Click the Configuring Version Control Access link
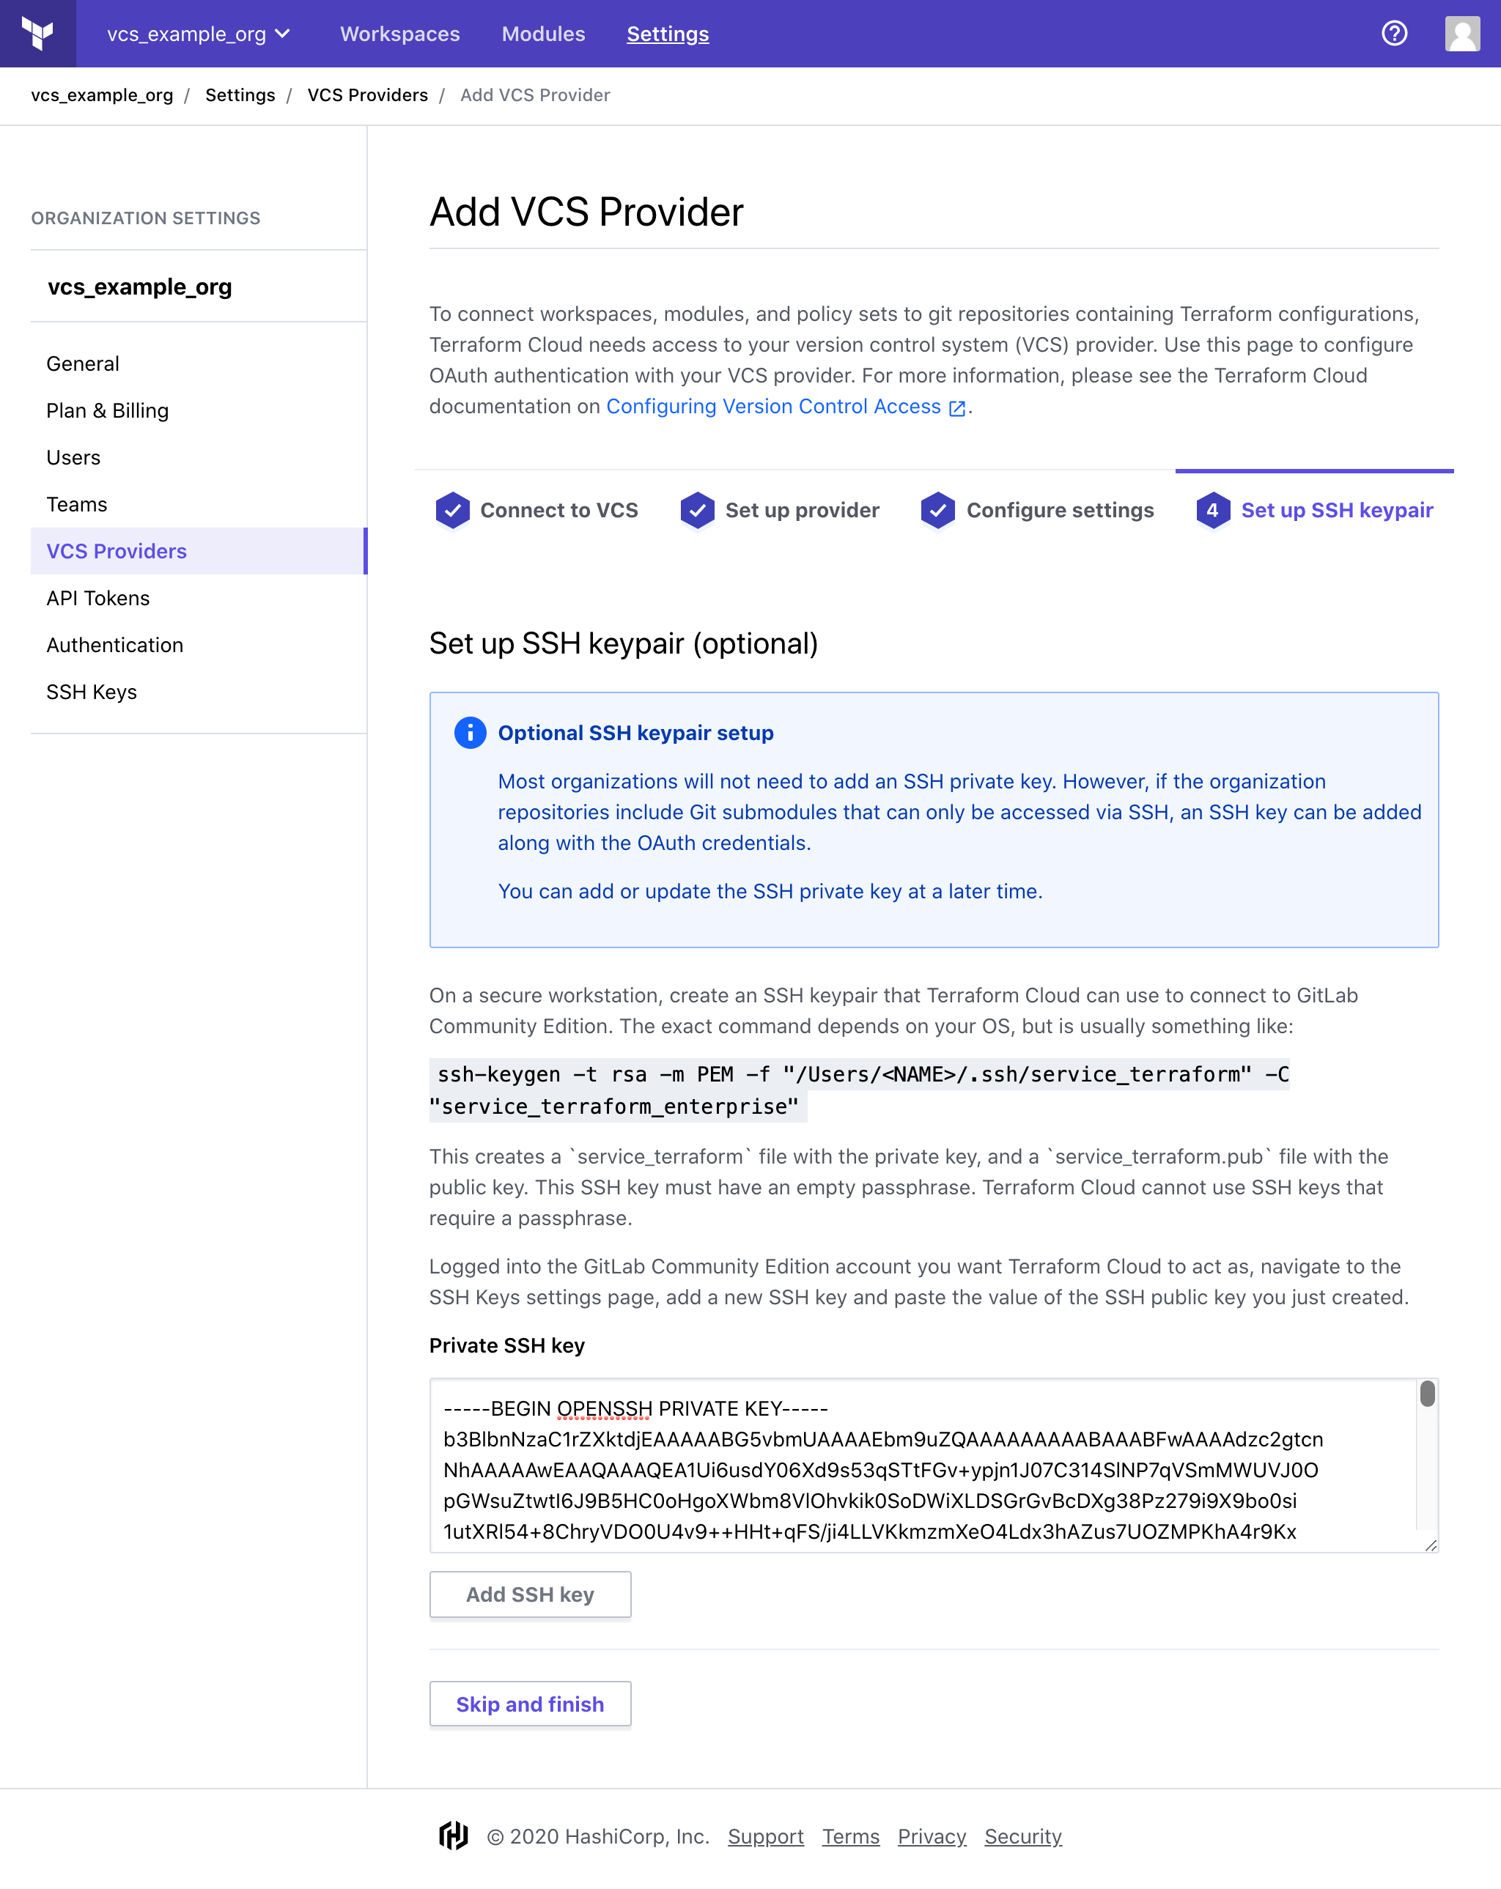This screenshot has width=1501, height=1889. pyautogui.click(x=772, y=407)
